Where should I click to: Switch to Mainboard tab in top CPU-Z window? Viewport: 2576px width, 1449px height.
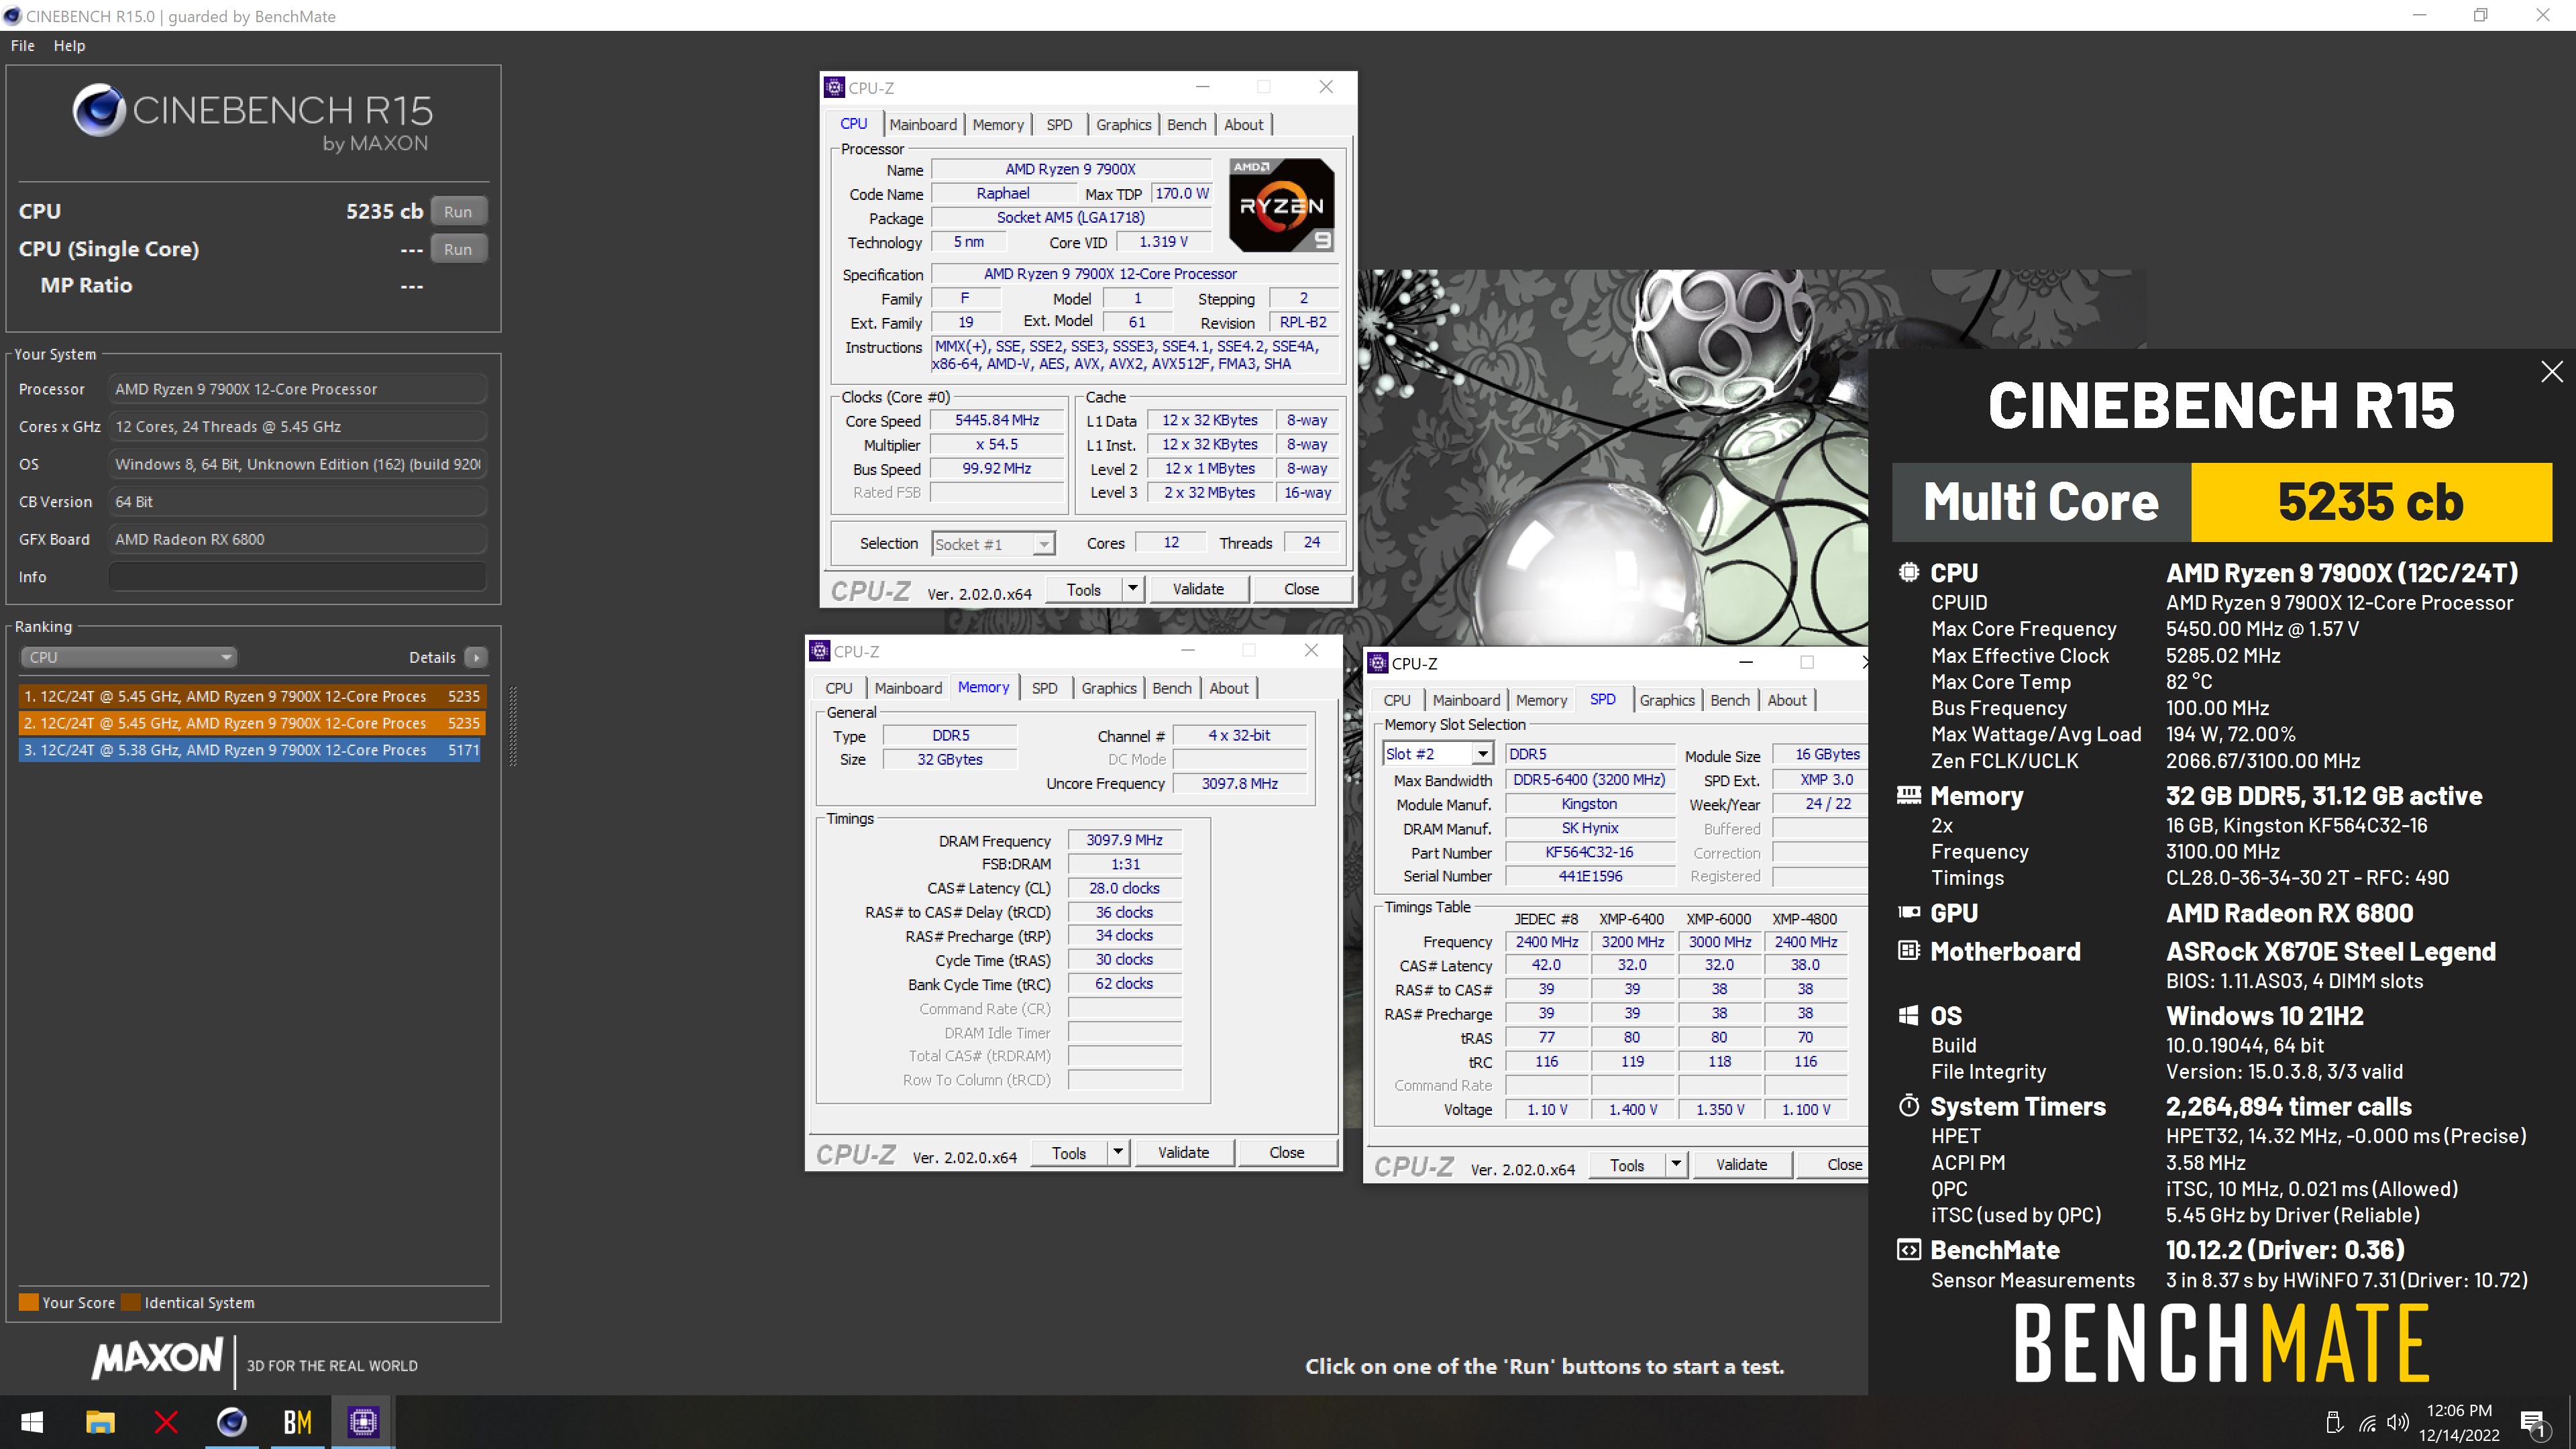coord(922,125)
